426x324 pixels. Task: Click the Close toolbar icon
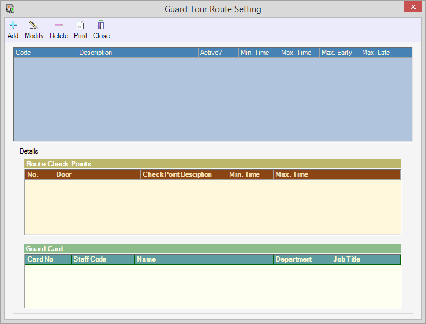click(101, 25)
